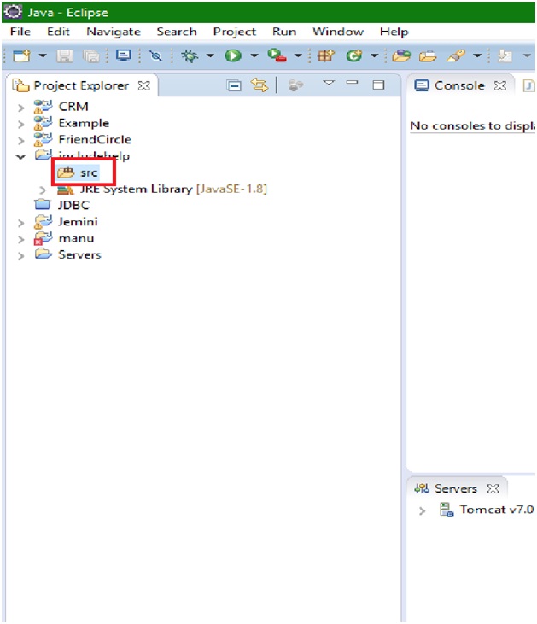Click the Debug bug icon

(190, 55)
